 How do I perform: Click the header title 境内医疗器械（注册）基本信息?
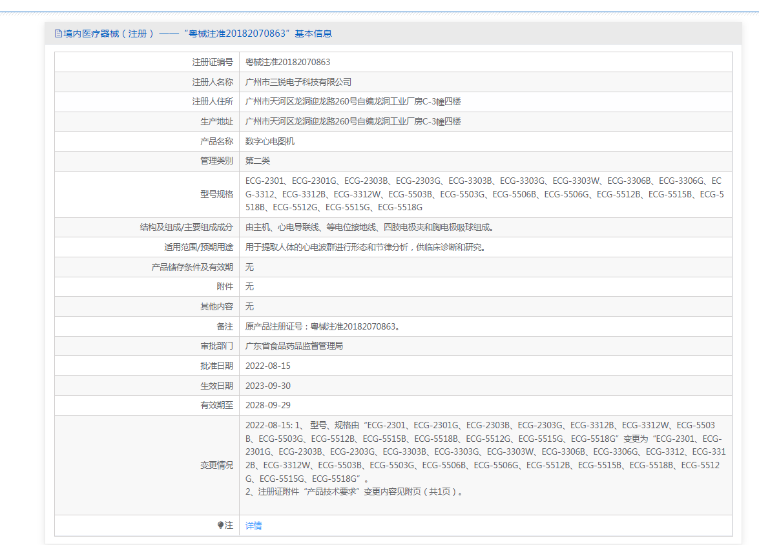coord(198,34)
